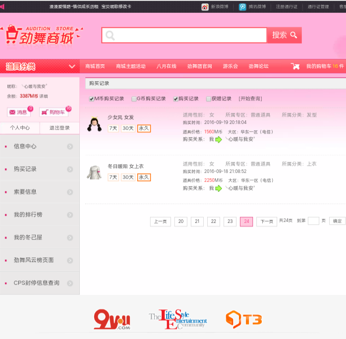Screen dimensions: 346x339
Task: Check the 获赠记录 checkbox
Action: [209, 99]
